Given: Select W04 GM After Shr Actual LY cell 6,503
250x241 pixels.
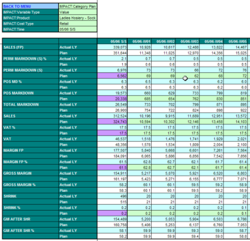Looking at the screenshot, I should point(211,219).
